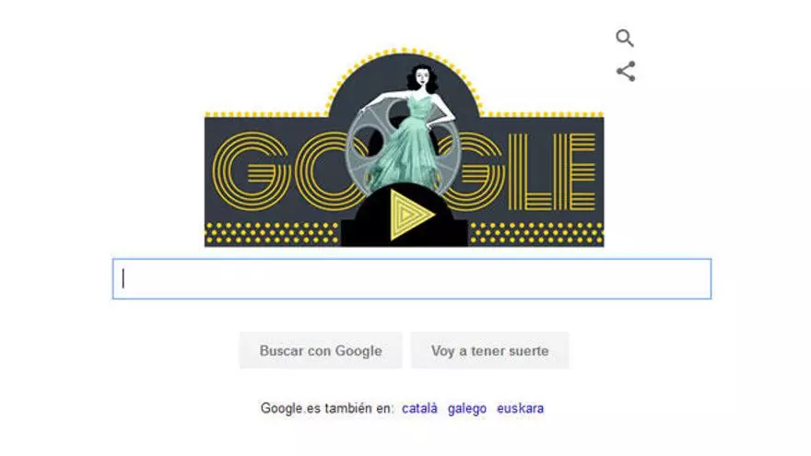Switch language to euskara
The width and height of the screenshot is (811, 456).
(x=521, y=408)
